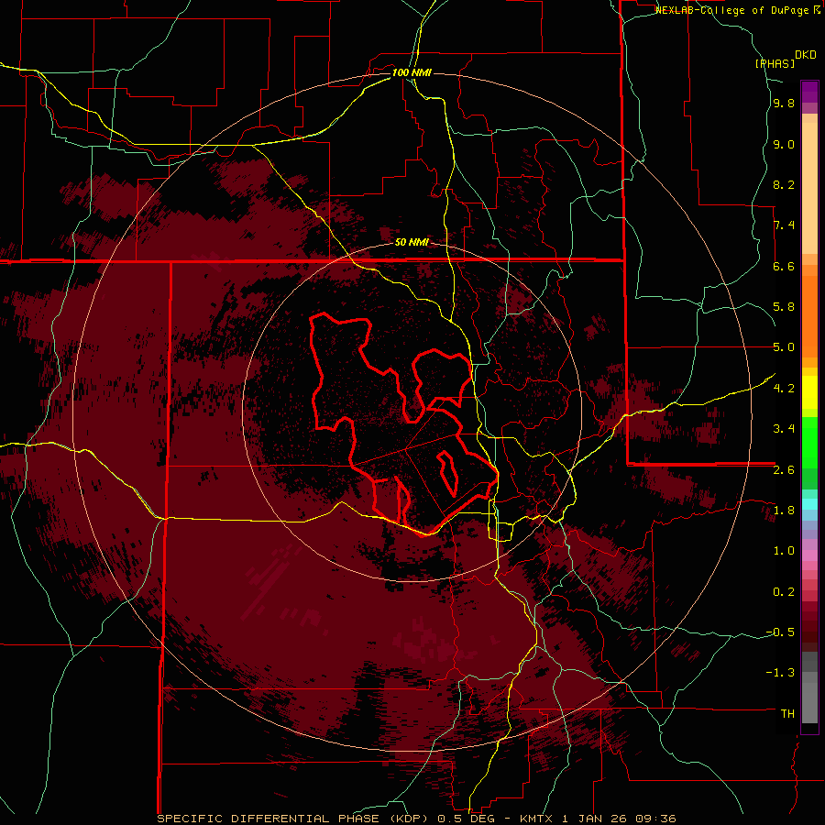Click the 4.2 value on the scale
The width and height of the screenshot is (825, 825).
tap(784, 389)
